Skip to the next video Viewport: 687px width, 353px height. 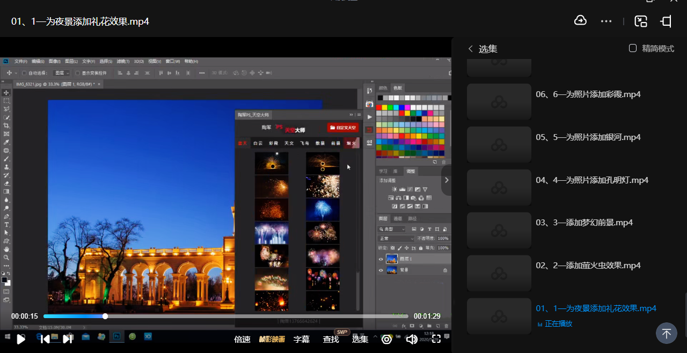(x=68, y=339)
